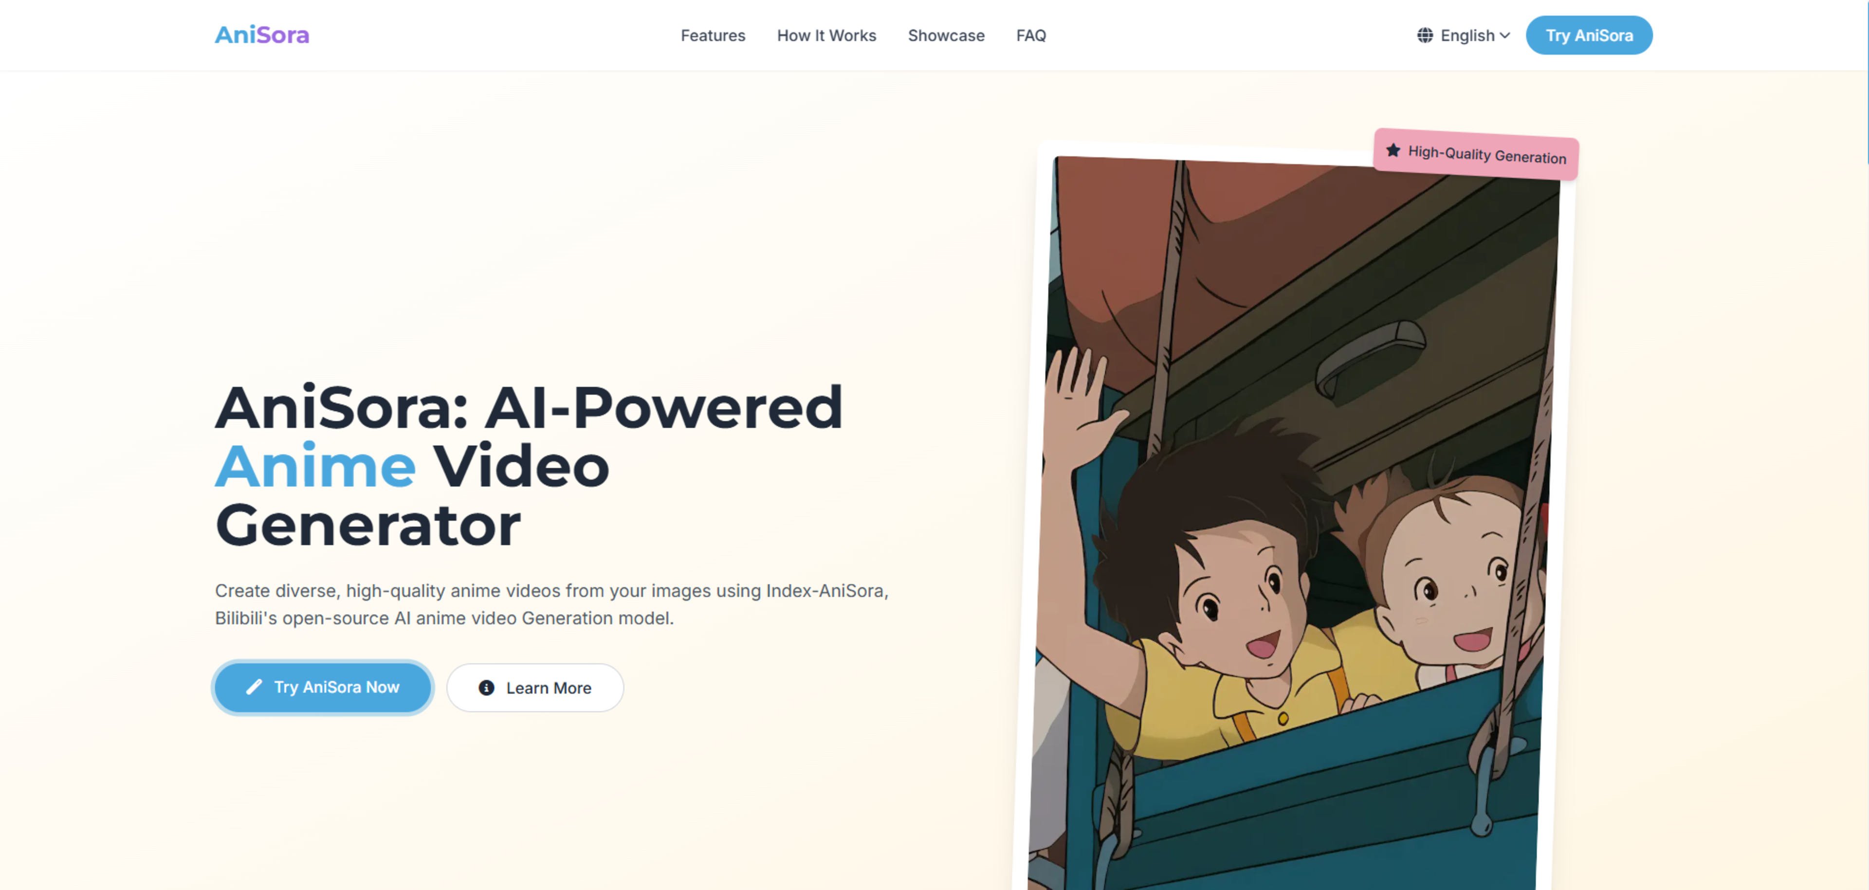Image resolution: width=1869 pixels, height=890 pixels.
Task: Open the How It Works section
Action: [825, 36]
